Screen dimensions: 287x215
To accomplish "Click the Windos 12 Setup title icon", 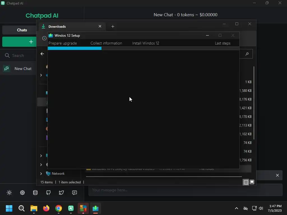I will pyautogui.click(x=51, y=36).
